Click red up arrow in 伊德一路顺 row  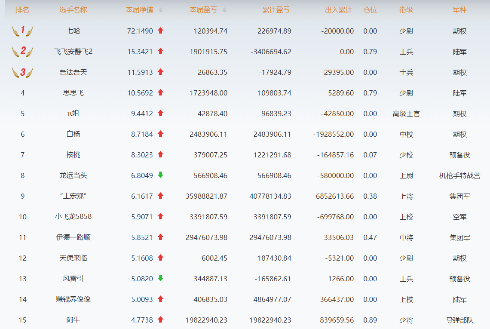click(161, 237)
